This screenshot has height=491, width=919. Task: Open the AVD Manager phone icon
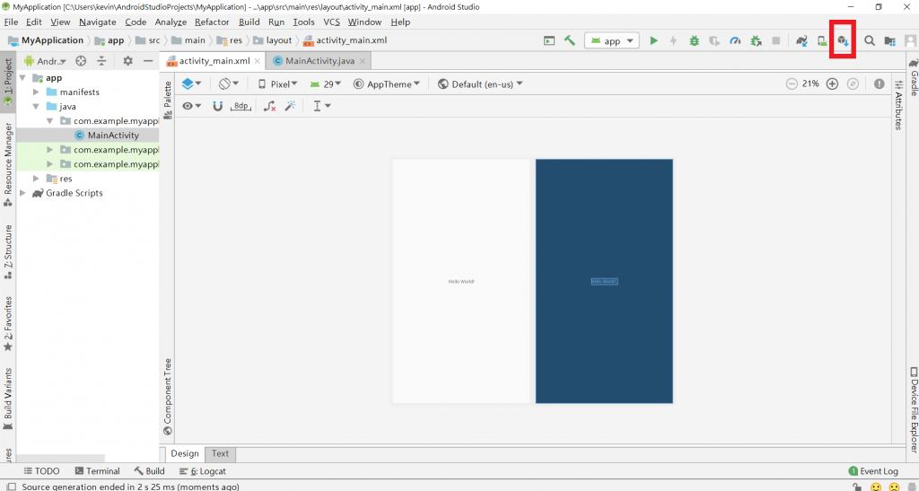(x=822, y=40)
